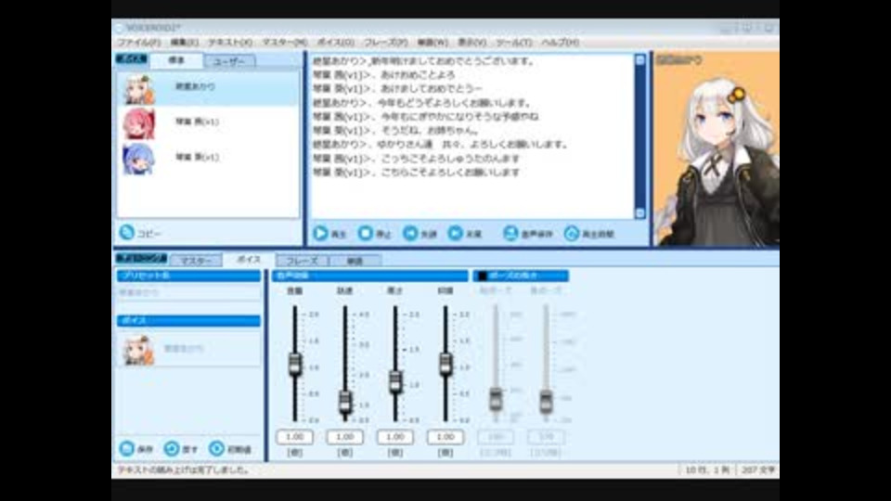Save audio with the 音声保存 button
The width and height of the screenshot is (891, 501).
click(528, 234)
